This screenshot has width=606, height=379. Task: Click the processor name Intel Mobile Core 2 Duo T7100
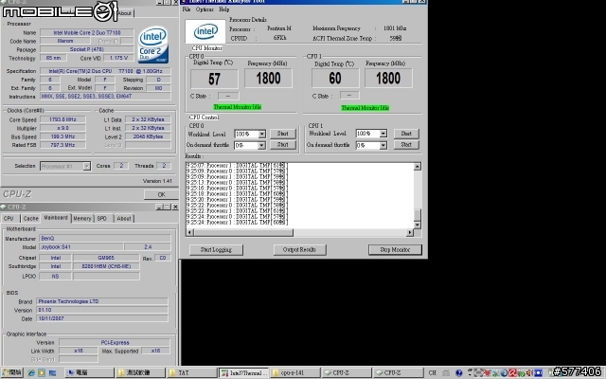click(87, 33)
